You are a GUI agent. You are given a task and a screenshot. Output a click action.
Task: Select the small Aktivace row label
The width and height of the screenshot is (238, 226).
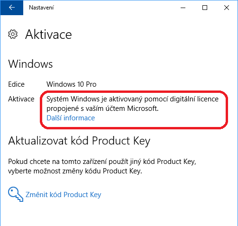point(21,99)
